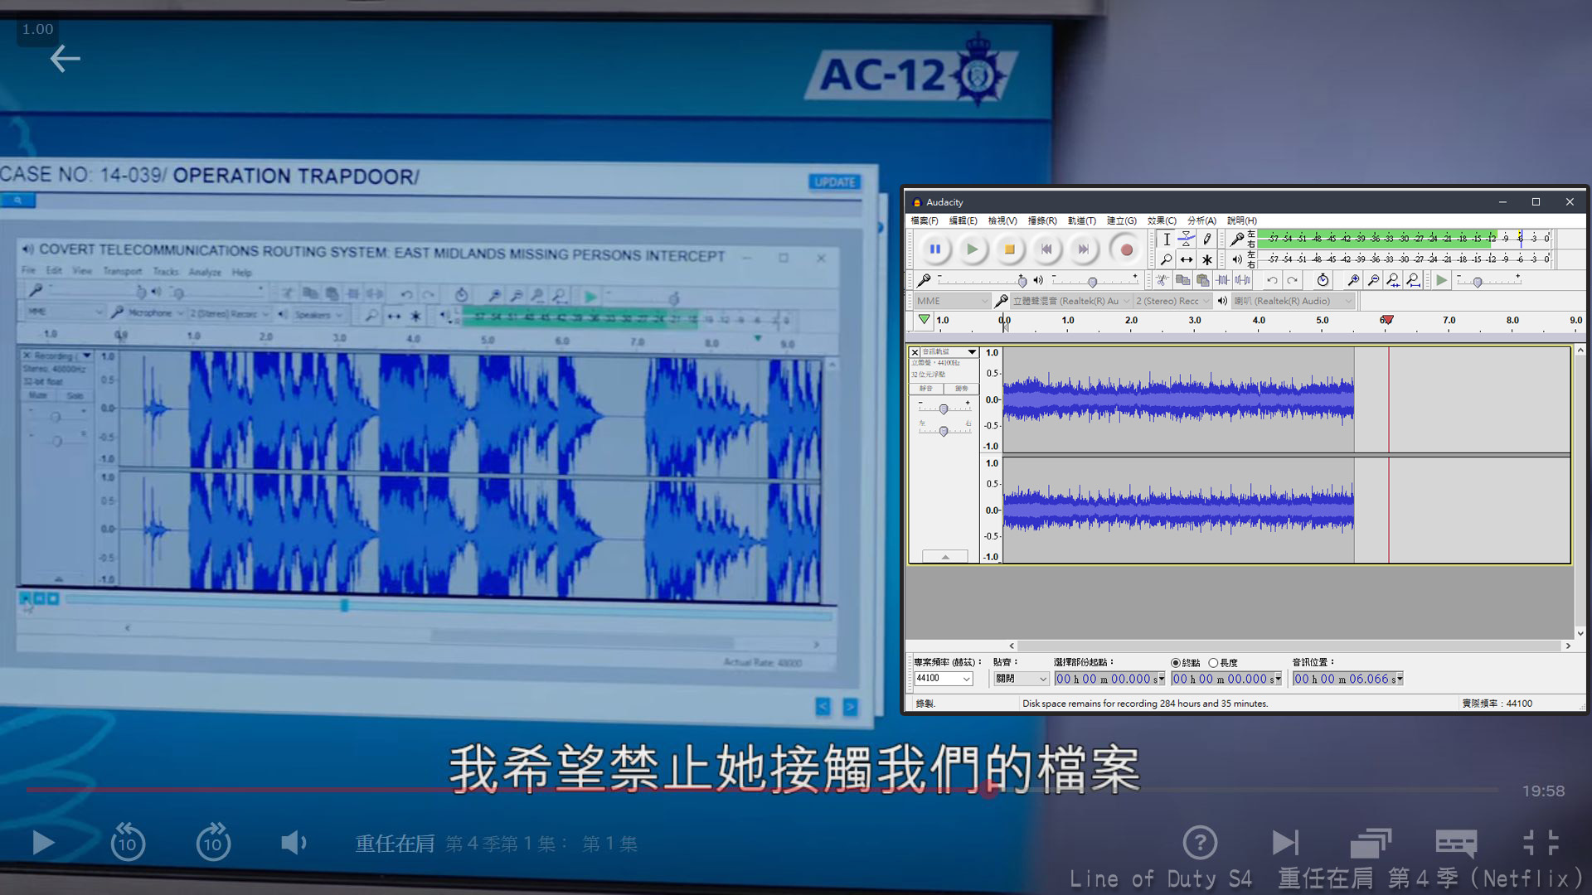
Task: Skip to end in Audacity transport
Action: point(1083,249)
